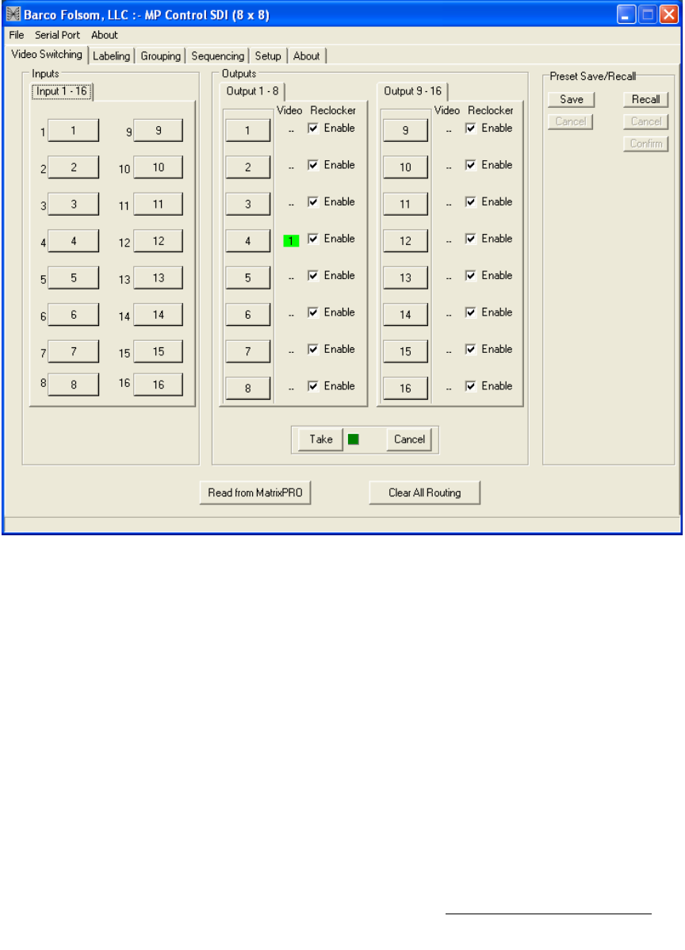Select input button 4
This screenshot has width=685, height=950.
point(73,241)
